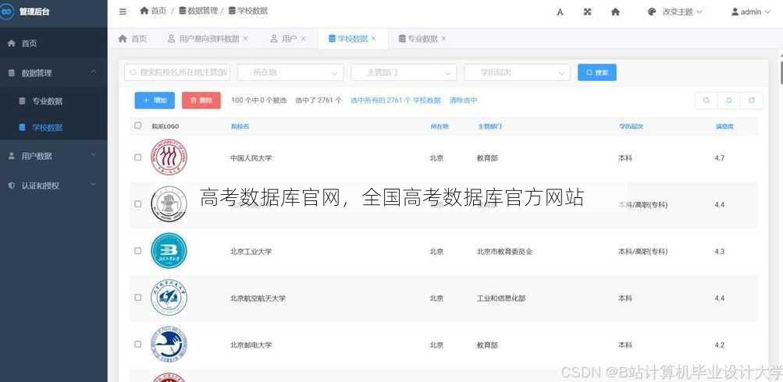783x382 pixels.
Task: Click in the school search input
Action: click(x=176, y=73)
